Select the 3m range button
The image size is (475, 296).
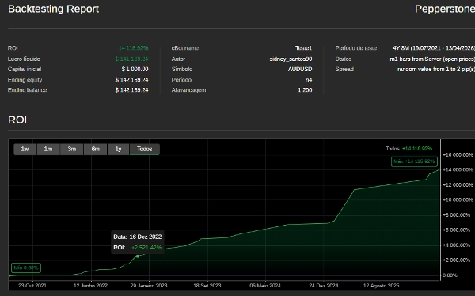(72, 149)
